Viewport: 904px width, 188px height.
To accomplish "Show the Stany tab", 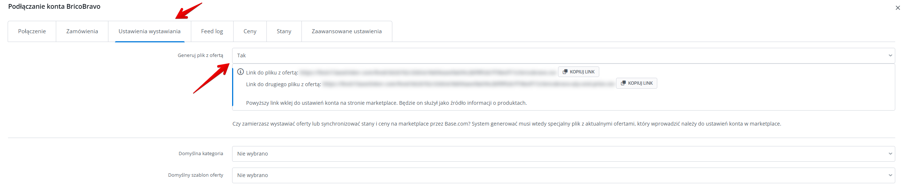I will pyautogui.click(x=284, y=31).
